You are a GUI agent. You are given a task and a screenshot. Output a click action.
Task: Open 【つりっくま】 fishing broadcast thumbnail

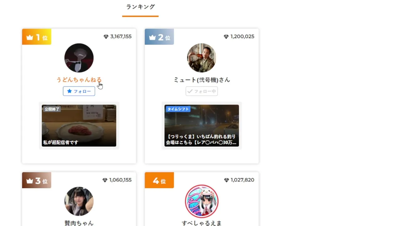click(x=202, y=126)
